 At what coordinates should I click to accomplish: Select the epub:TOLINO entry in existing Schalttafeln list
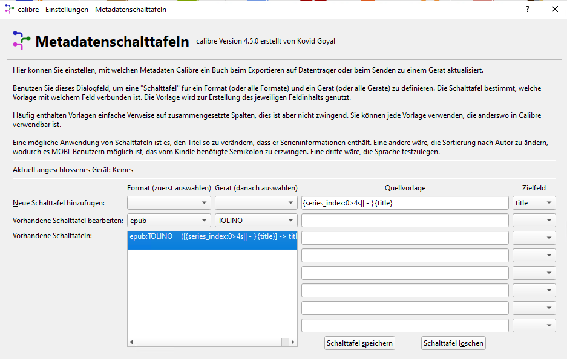click(x=212, y=240)
